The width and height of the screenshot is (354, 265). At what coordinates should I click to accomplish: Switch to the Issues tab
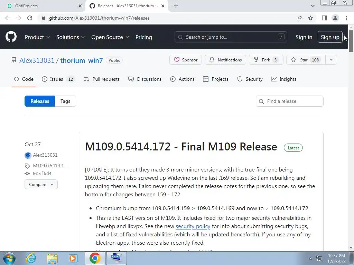[x=58, y=79]
